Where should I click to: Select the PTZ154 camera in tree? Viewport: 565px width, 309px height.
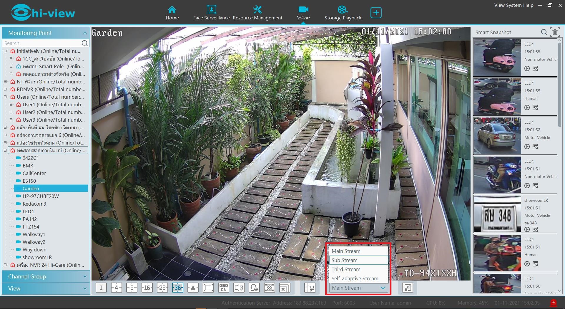click(x=31, y=227)
